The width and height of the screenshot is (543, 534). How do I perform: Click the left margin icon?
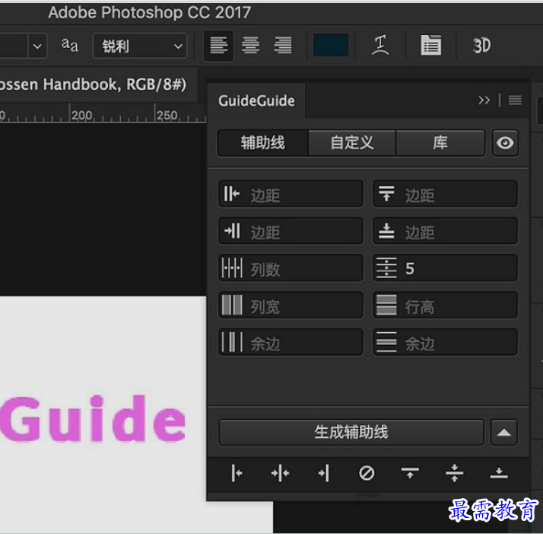pos(231,193)
